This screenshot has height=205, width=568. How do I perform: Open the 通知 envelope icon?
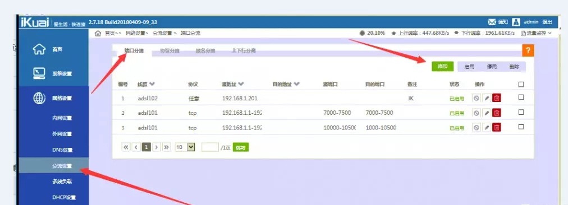(x=492, y=22)
